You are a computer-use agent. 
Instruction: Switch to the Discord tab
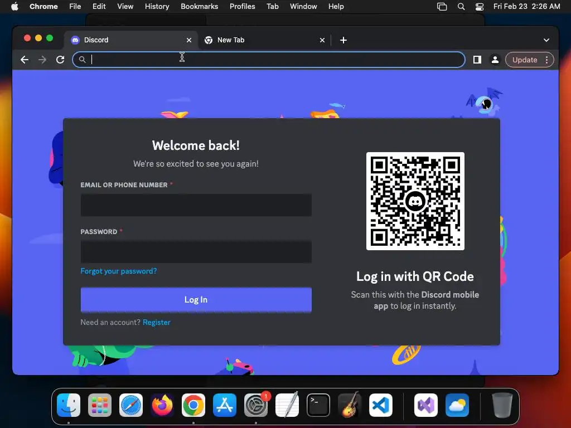pos(132,40)
